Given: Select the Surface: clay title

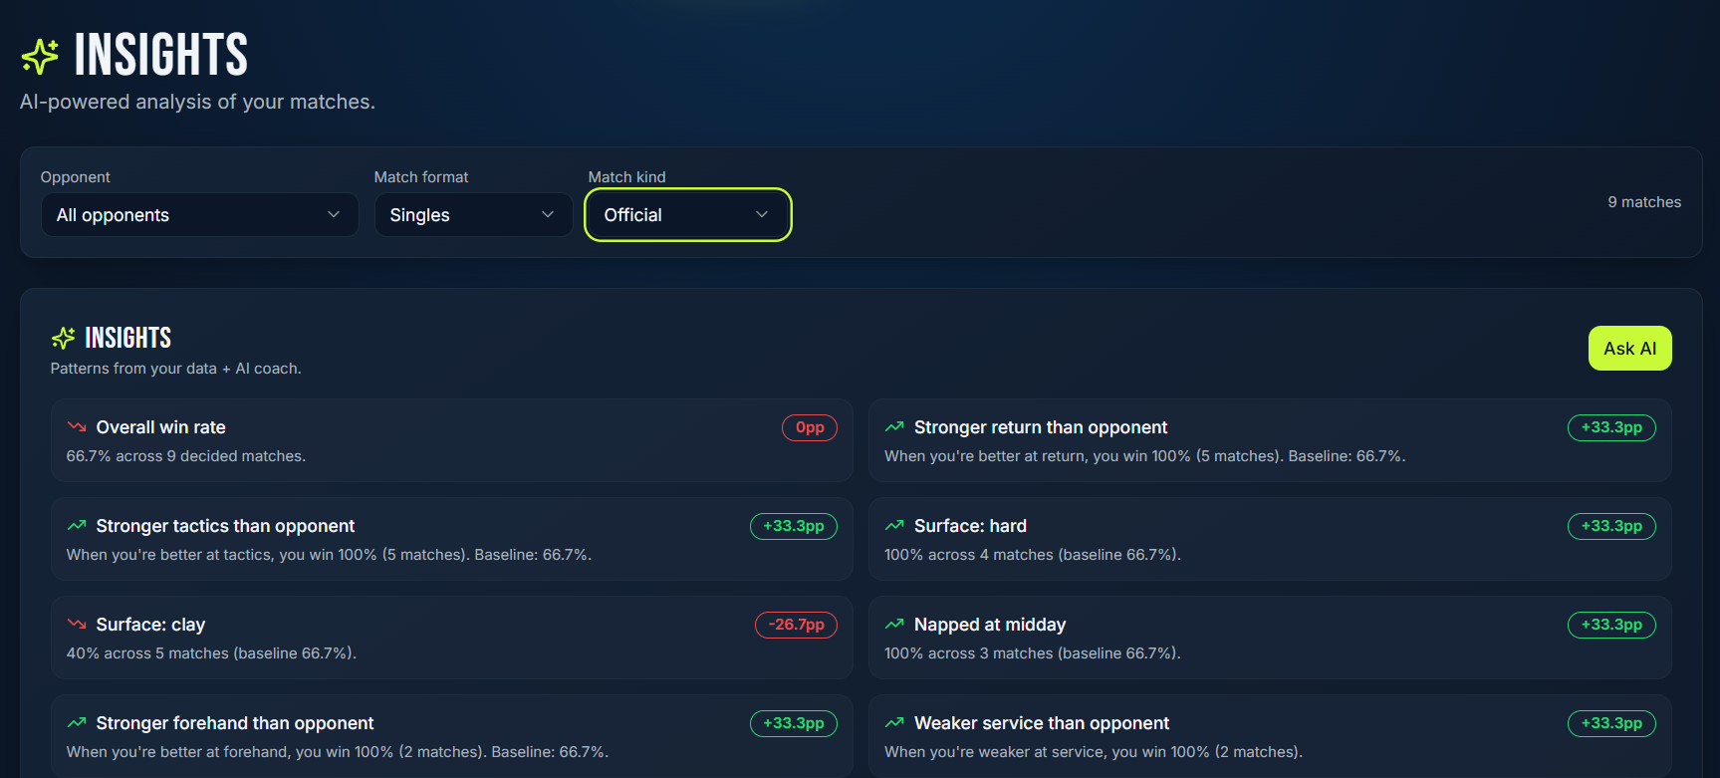Looking at the screenshot, I should pyautogui.click(x=150, y=625).
